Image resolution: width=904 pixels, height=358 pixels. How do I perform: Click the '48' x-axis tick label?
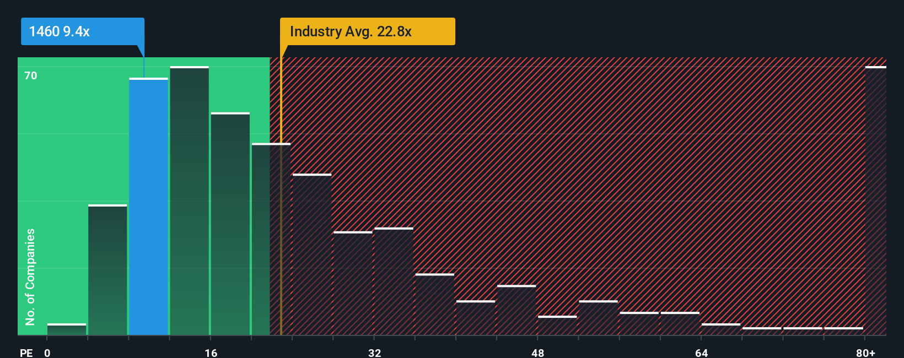click(538, 352)
